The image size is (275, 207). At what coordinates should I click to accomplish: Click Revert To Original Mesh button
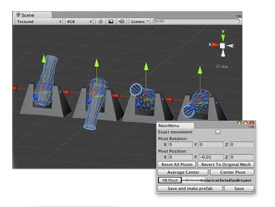226,164
